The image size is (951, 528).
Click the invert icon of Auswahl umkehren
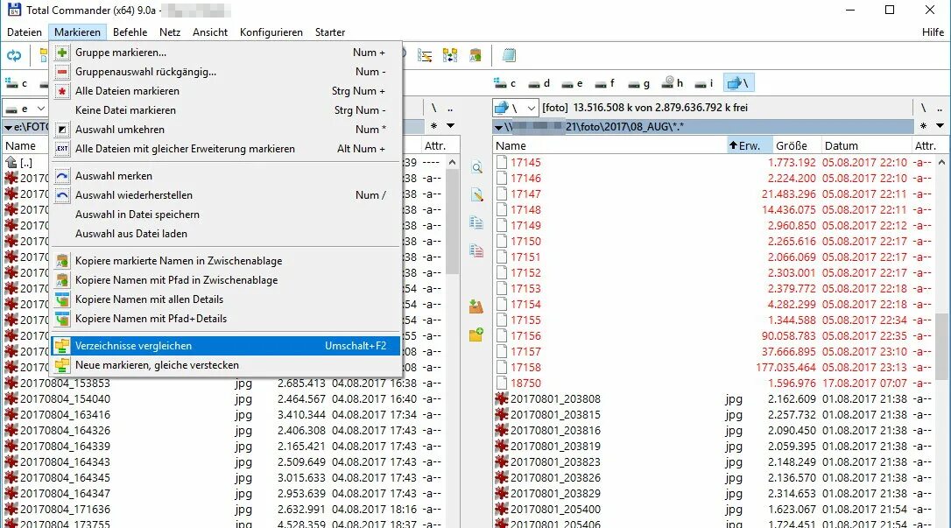click(x=62, y=130)
